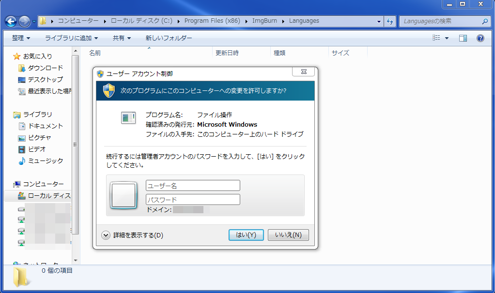The width and height of the screenshot is (495, 293).
Task: Open the view options dropdown arrow
Action: [447, 38]
